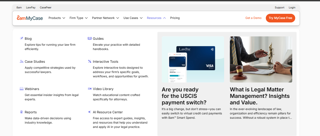
Task: Expand the Use Cases dropdown chevron
Action: pyautogui.click(x=141, y=18)
